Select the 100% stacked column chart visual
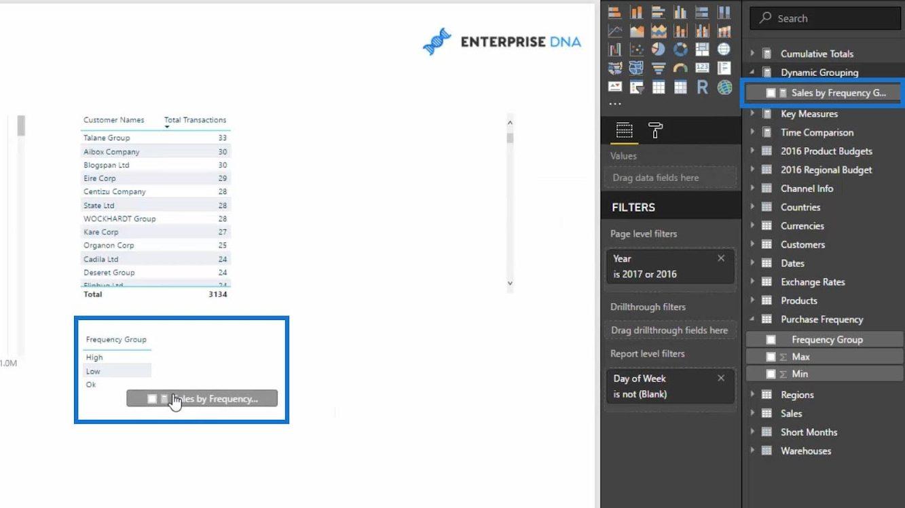This screenshot has height=508, width=905. click(724, 12)
